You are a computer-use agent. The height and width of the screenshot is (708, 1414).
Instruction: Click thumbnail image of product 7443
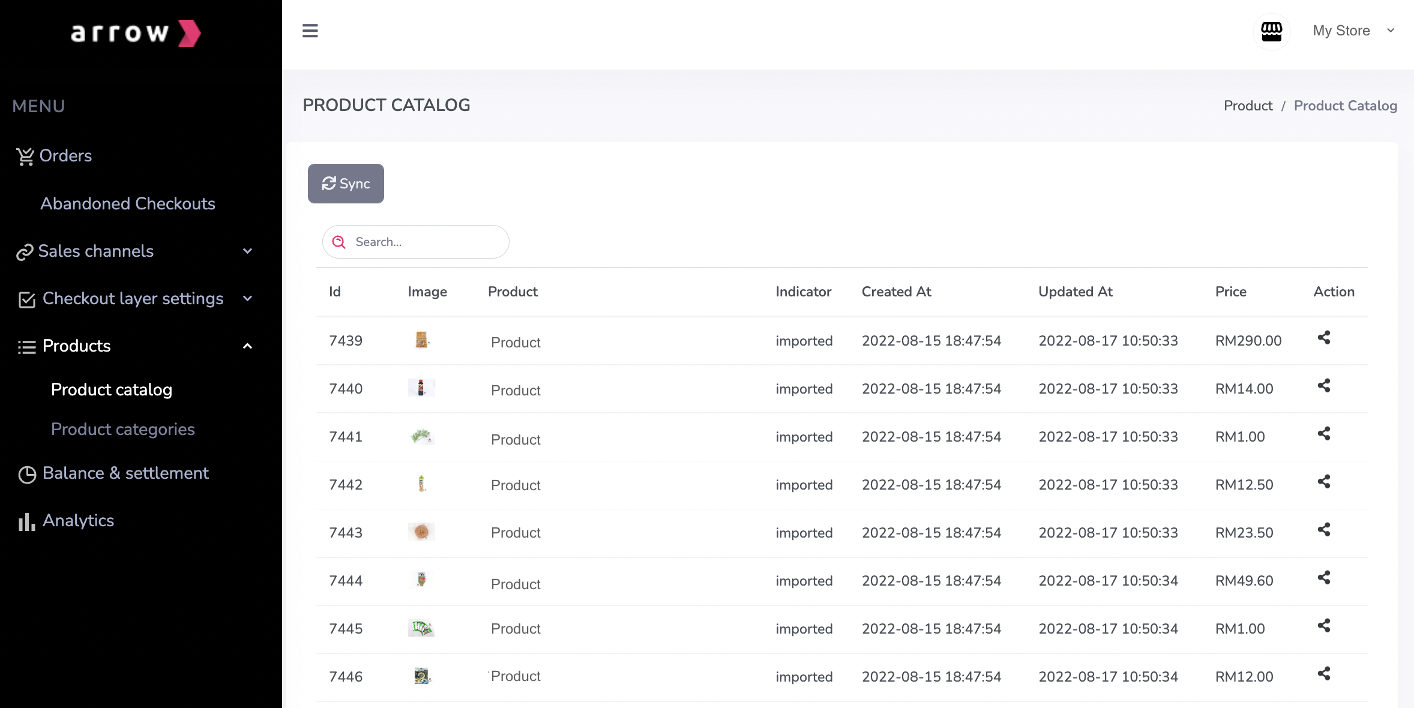421,532
